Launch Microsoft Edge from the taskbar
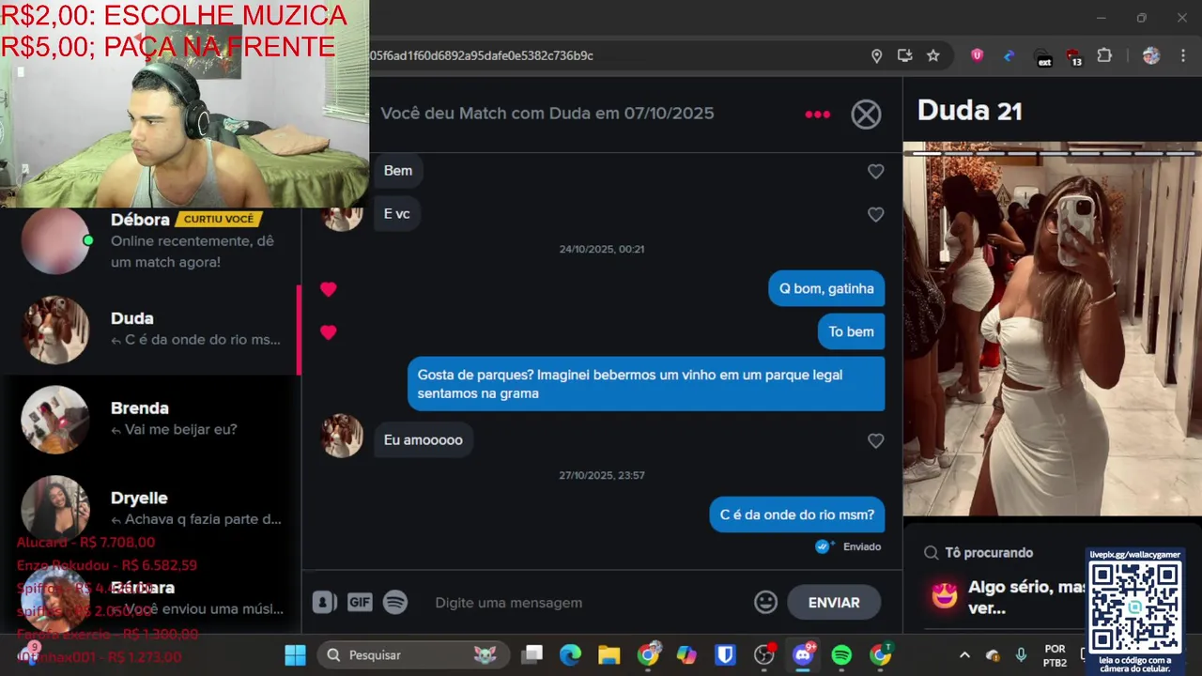Viewport: 1202px width, 676px height. [570, 654]
